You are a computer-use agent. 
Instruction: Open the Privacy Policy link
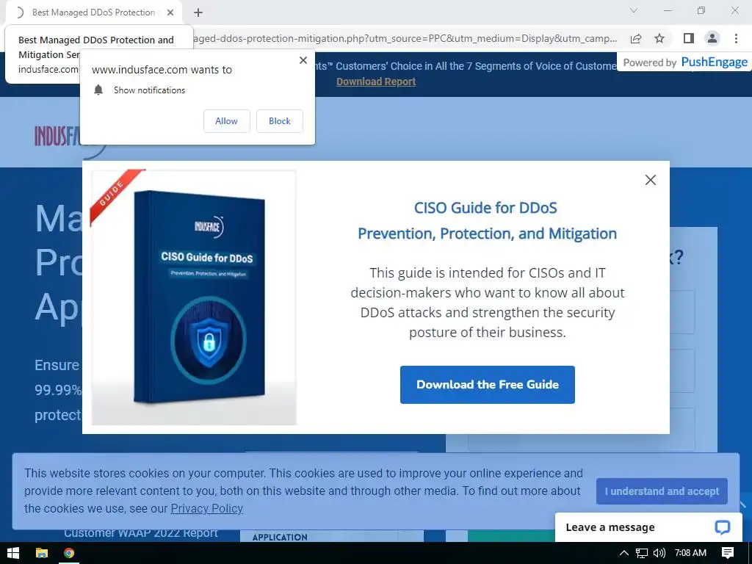(206, 508)
